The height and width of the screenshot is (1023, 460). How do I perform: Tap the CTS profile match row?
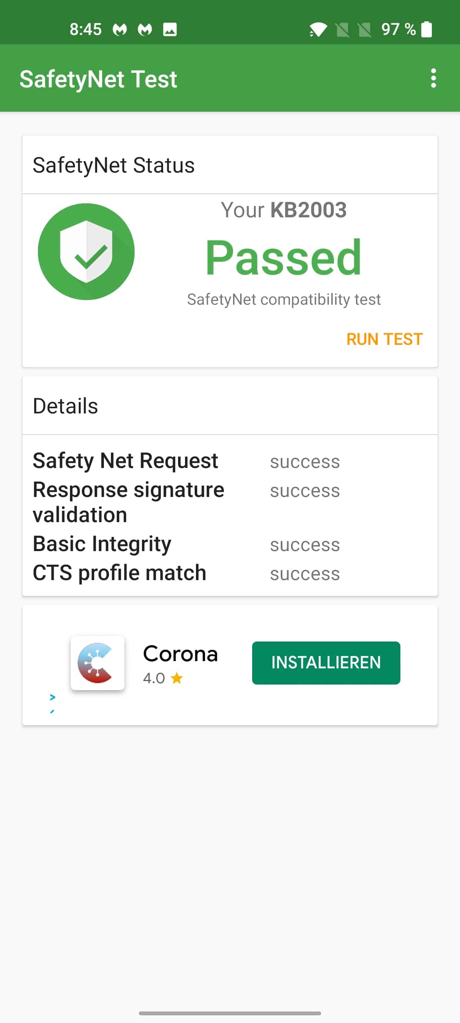point(230,573)
